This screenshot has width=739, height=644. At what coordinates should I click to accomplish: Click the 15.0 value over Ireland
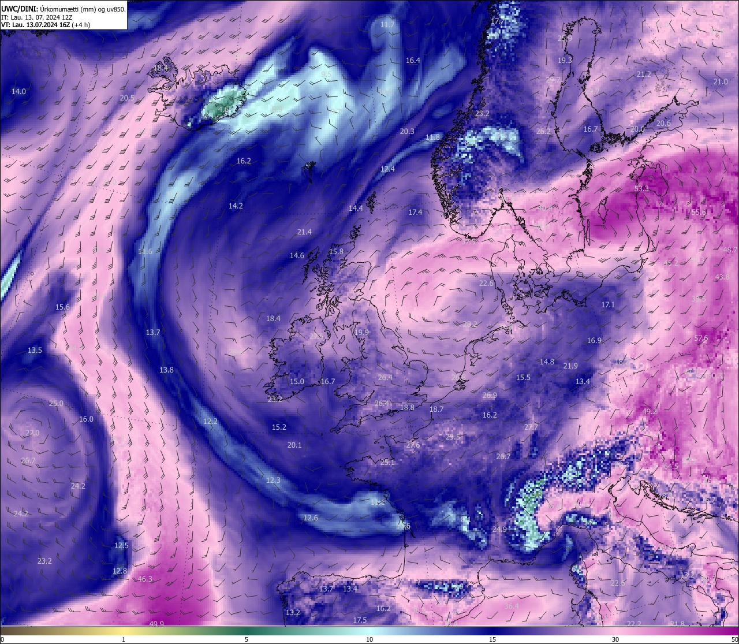[297, 381]
